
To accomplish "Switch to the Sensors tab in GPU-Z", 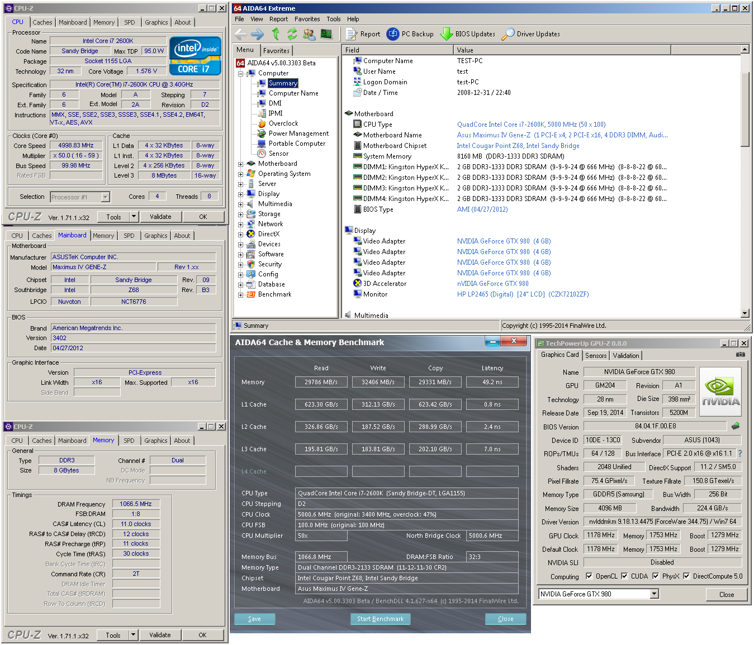I will [596, 356].
